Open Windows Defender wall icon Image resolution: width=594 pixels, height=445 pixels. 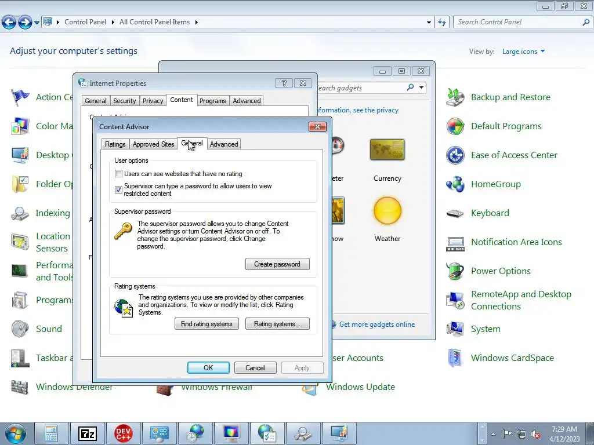tap(20, 386)
